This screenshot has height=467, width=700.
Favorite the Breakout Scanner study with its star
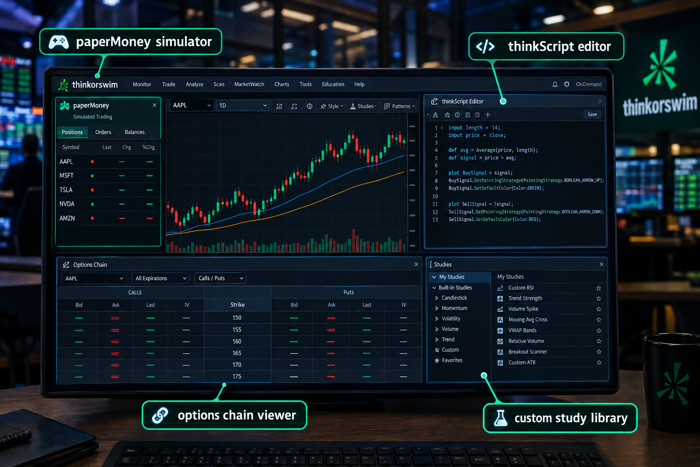pos(599,352)
